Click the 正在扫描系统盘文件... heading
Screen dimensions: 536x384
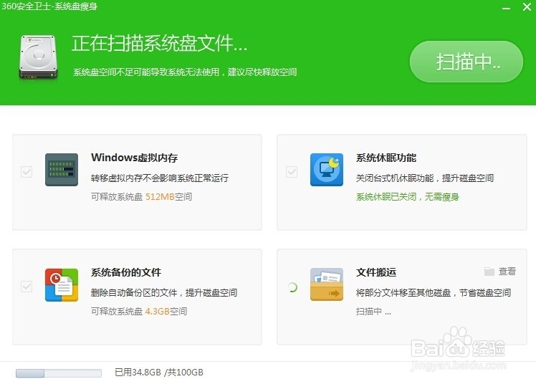pyautogui.click(x=159, y=44)
